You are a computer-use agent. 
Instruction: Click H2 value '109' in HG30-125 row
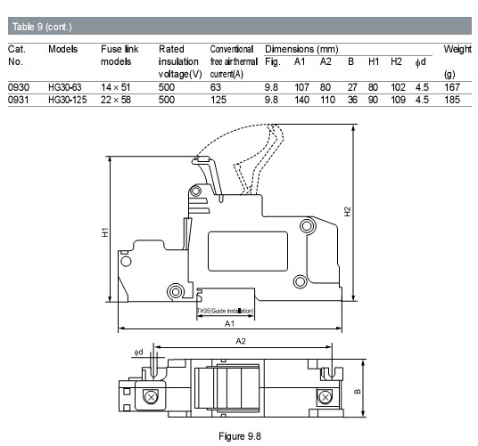point(398,100)
